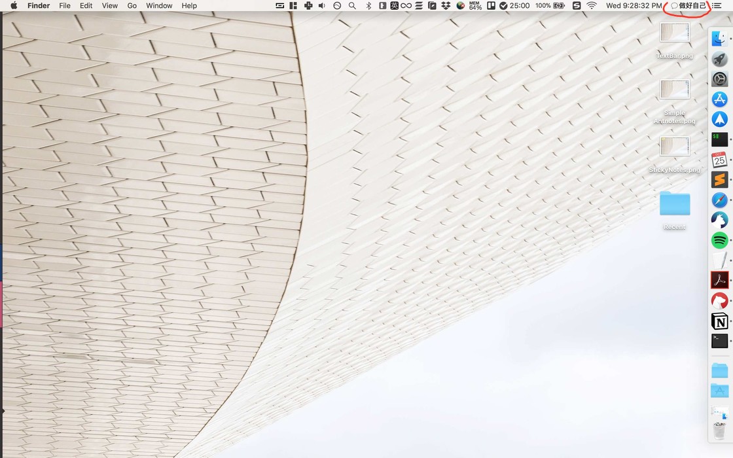Open Spark mail app from Dock
Image resolution: width=733 pixels, height=458 pixels.
[x=719, y=119]
